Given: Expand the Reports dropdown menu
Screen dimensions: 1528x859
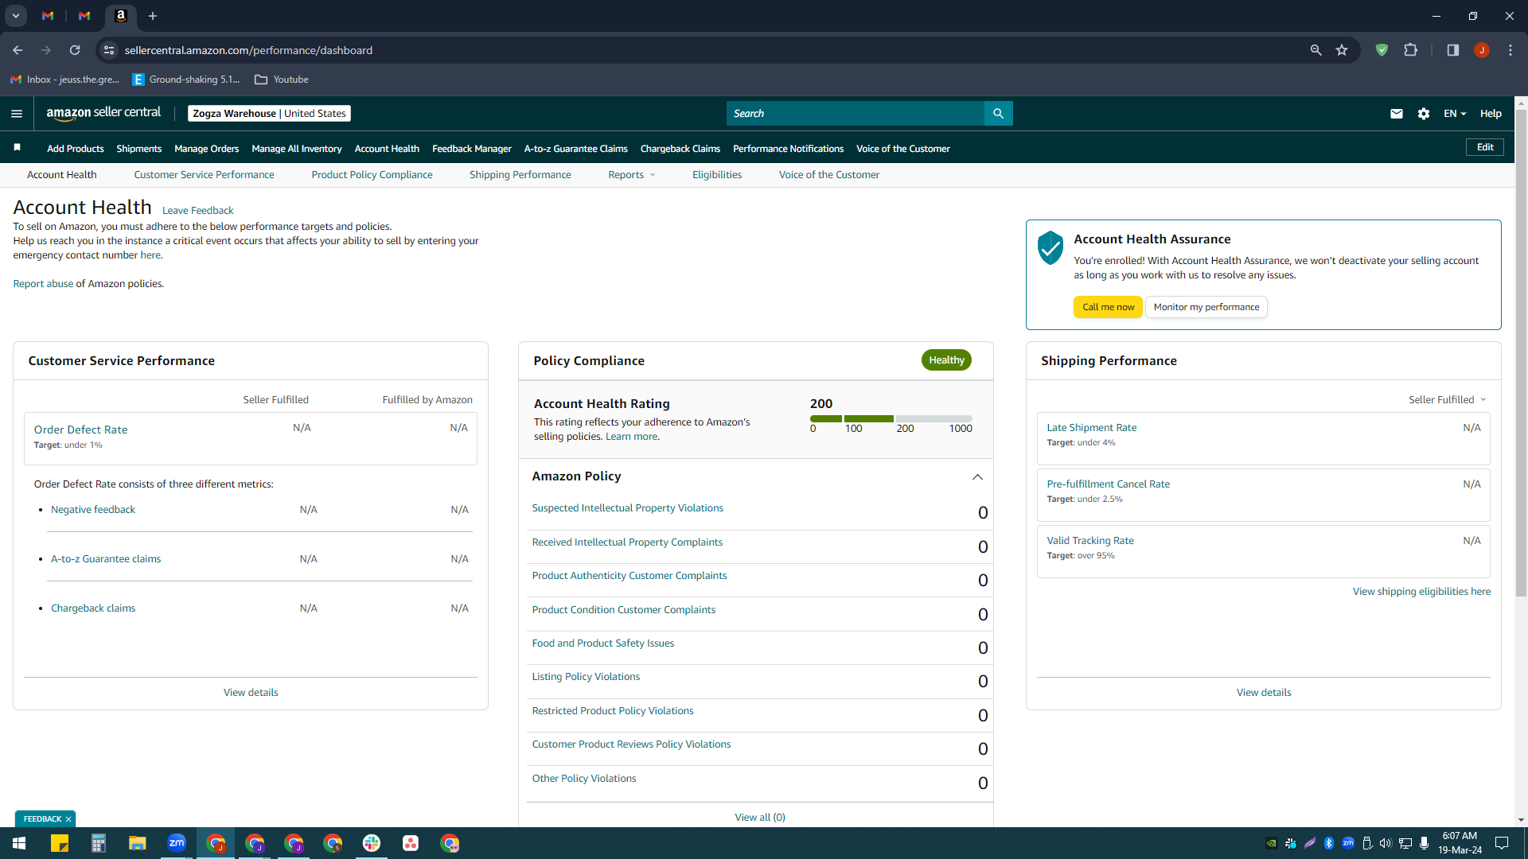Looking at the screenshot, I should click(632, 175).
